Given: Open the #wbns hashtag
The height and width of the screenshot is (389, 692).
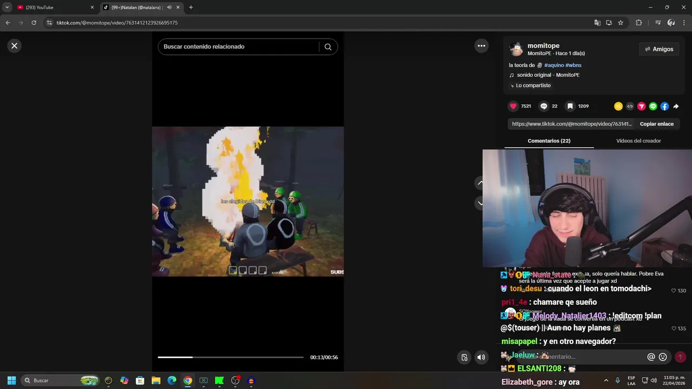Looking at the screenshot, I should pyautogui.click(x=574, y=65).
